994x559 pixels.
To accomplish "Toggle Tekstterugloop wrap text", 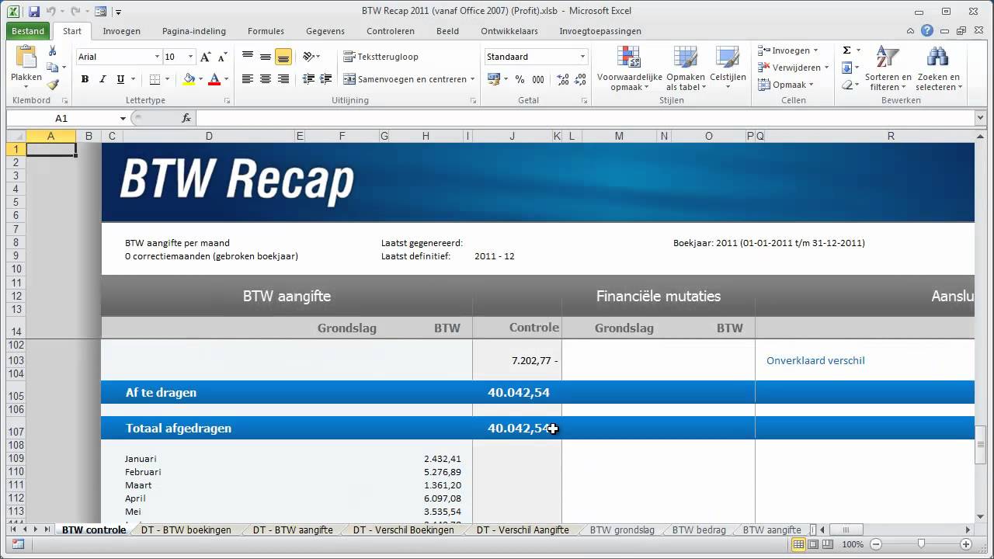I will pos(381,57).
